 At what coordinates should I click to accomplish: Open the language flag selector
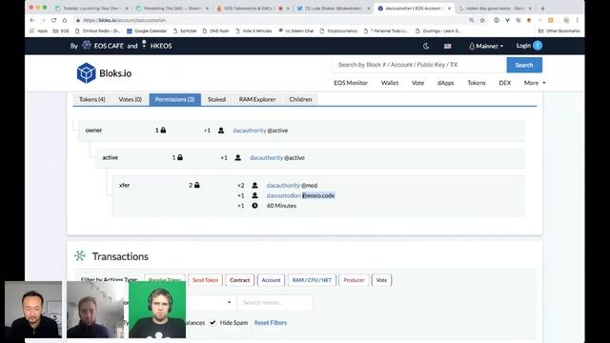coord(448,46)
